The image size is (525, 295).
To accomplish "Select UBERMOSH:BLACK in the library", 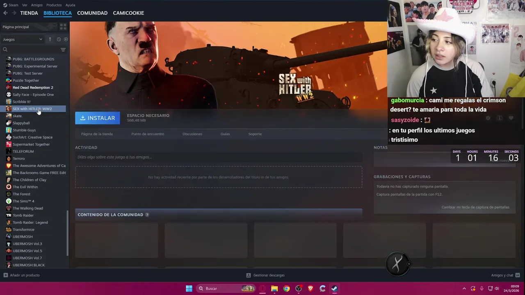I will (29, 265).
